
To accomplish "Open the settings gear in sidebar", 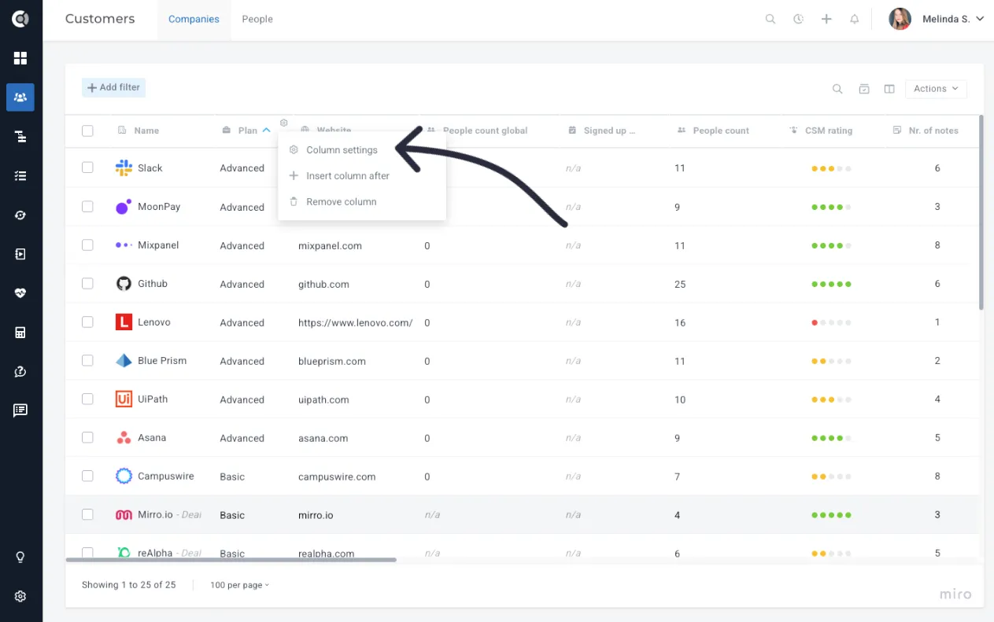I will [x=20, y=597].
